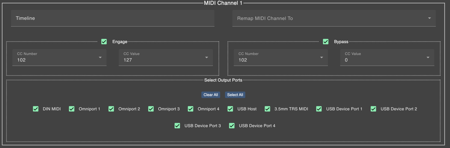Toggle the USB Host port checkbox
Image resolution: width=450 pixels, height=148 pixels.
coord(230,109)
